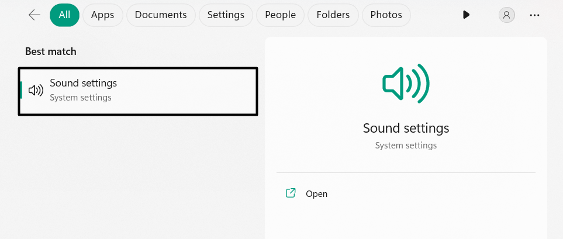Click the small speaker icon in the result
Viewport: 563px width, 239px height.
36,91
